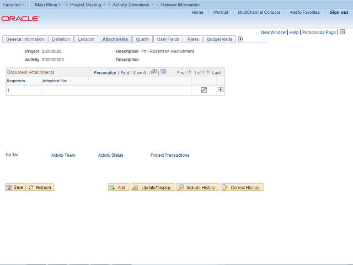
Task: Open the Worklist link
Action: coord(221,12)
